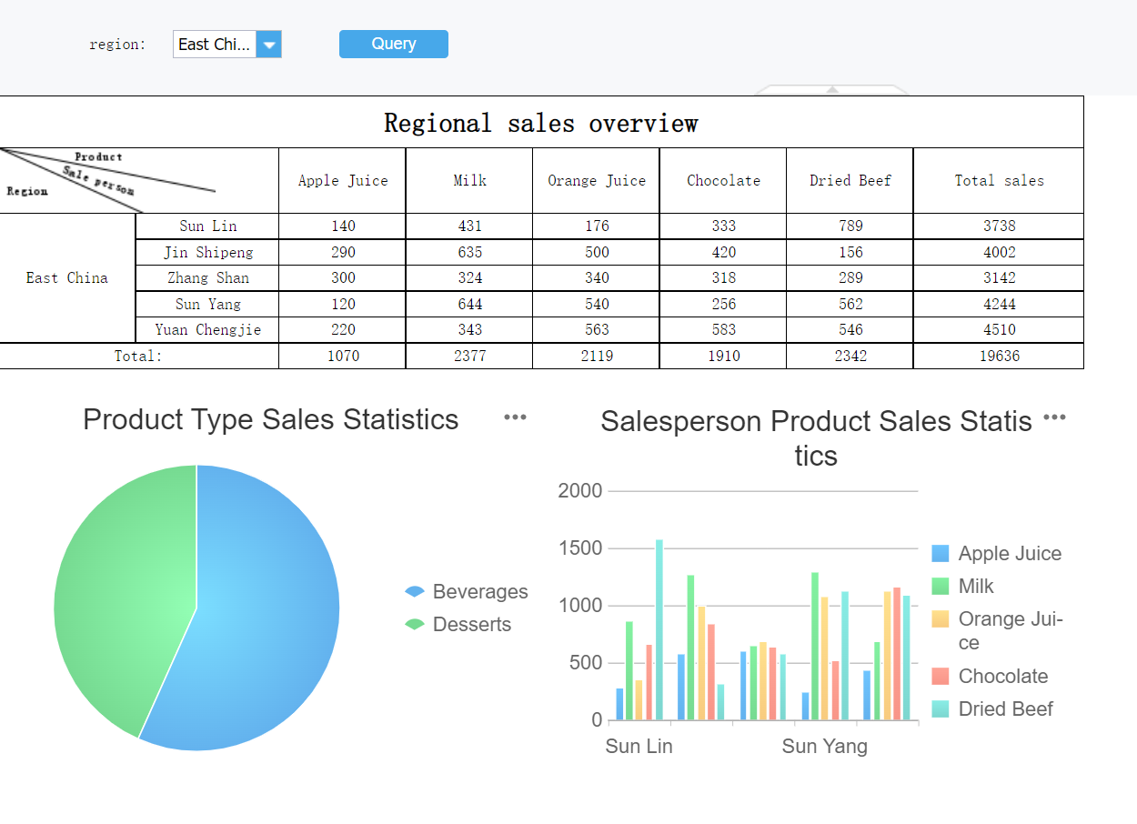The image size is (1137, 824).
Task: Click the Sun Yang axis label
Action: [824, 746]
